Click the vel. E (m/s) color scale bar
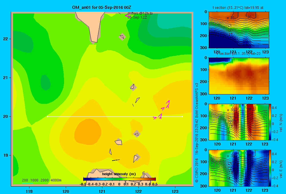The image size is (286, 194). coord(270,168)
